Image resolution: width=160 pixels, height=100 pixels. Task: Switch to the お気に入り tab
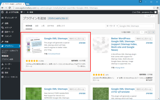[61, 26]
